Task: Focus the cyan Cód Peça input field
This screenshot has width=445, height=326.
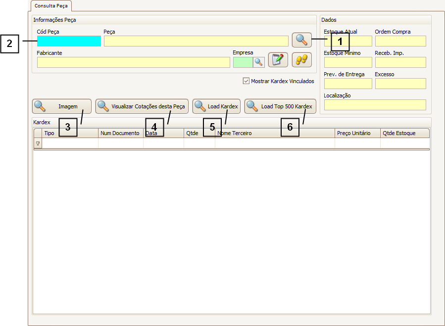Action: pyautogui.click(x=69, y=41)
